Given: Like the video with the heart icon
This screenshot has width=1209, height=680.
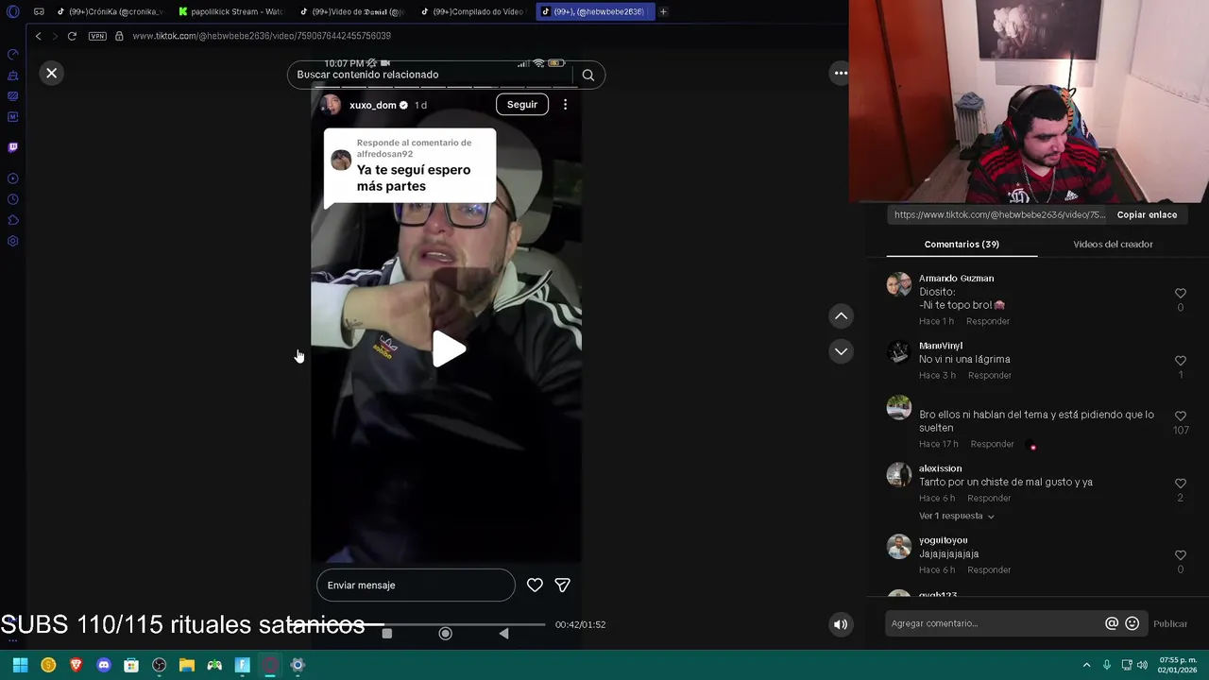Looking at the screenshot, I should coord(535,586).
